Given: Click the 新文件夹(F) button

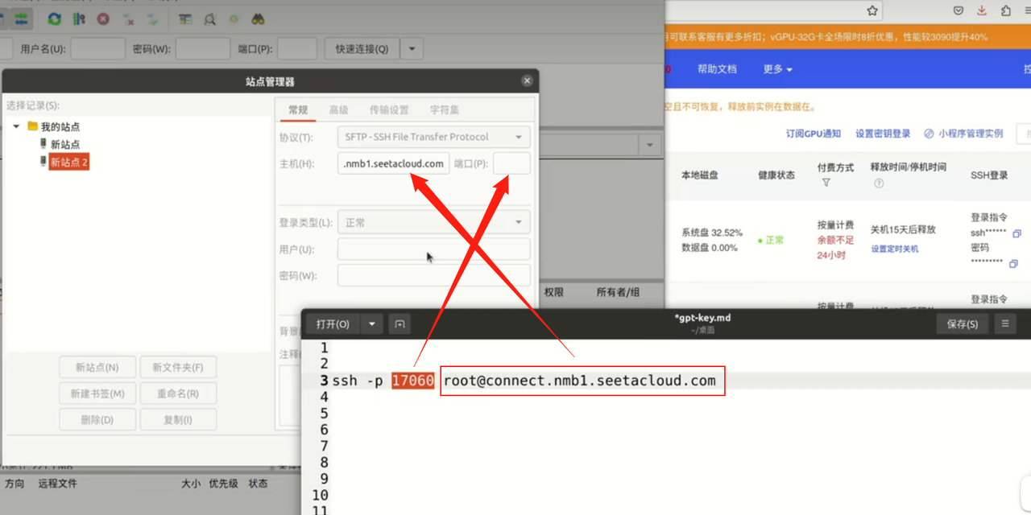Looking at the screenshot, I should point(178,367).
